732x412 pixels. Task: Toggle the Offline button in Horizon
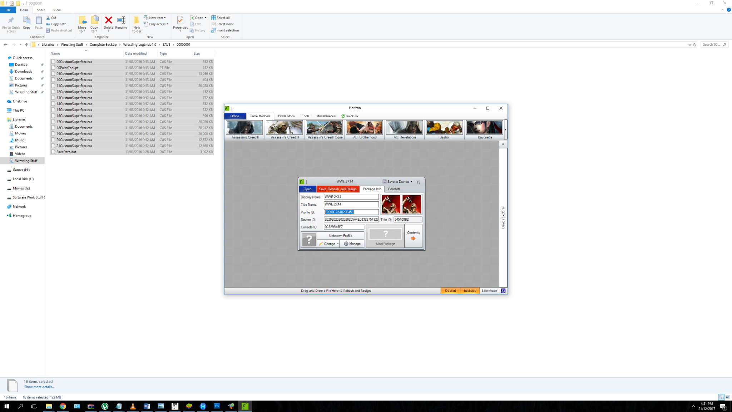click(235, 116)
